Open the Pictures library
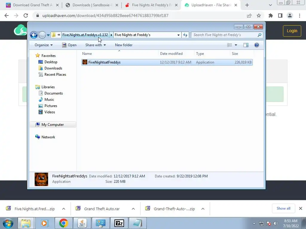This screenshot has height=229, width=306. (51, 106)
